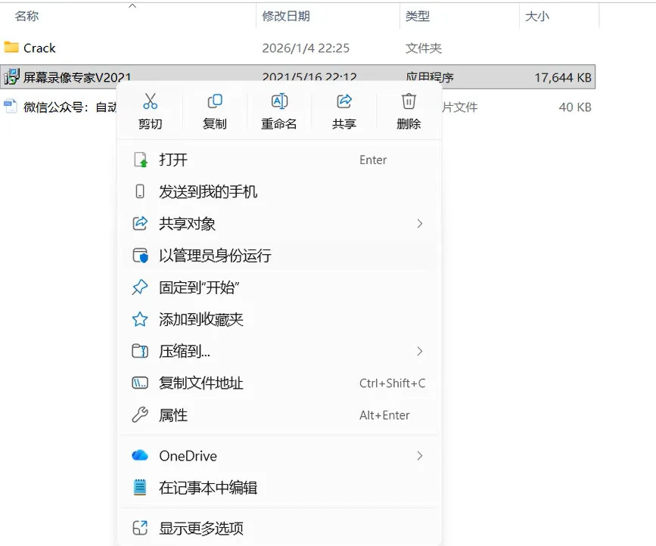Click the Share (共享) icon
656x546 pixels.
pos(344,101)
